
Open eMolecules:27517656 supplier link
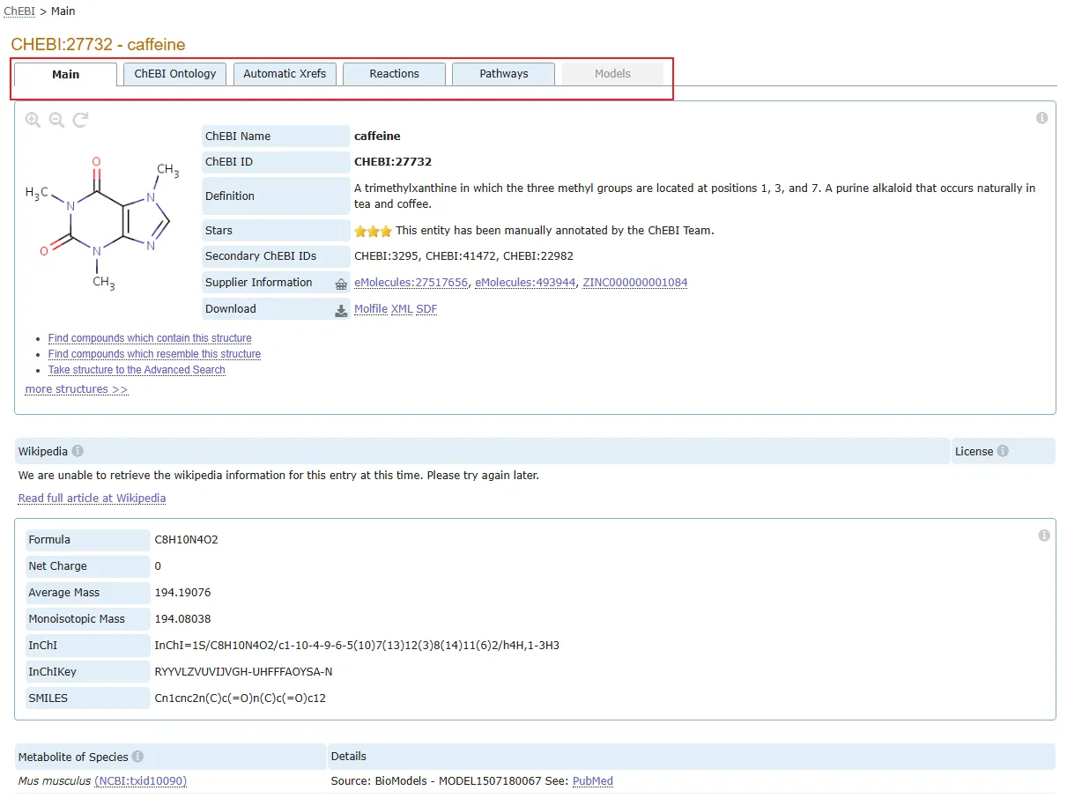411,283
